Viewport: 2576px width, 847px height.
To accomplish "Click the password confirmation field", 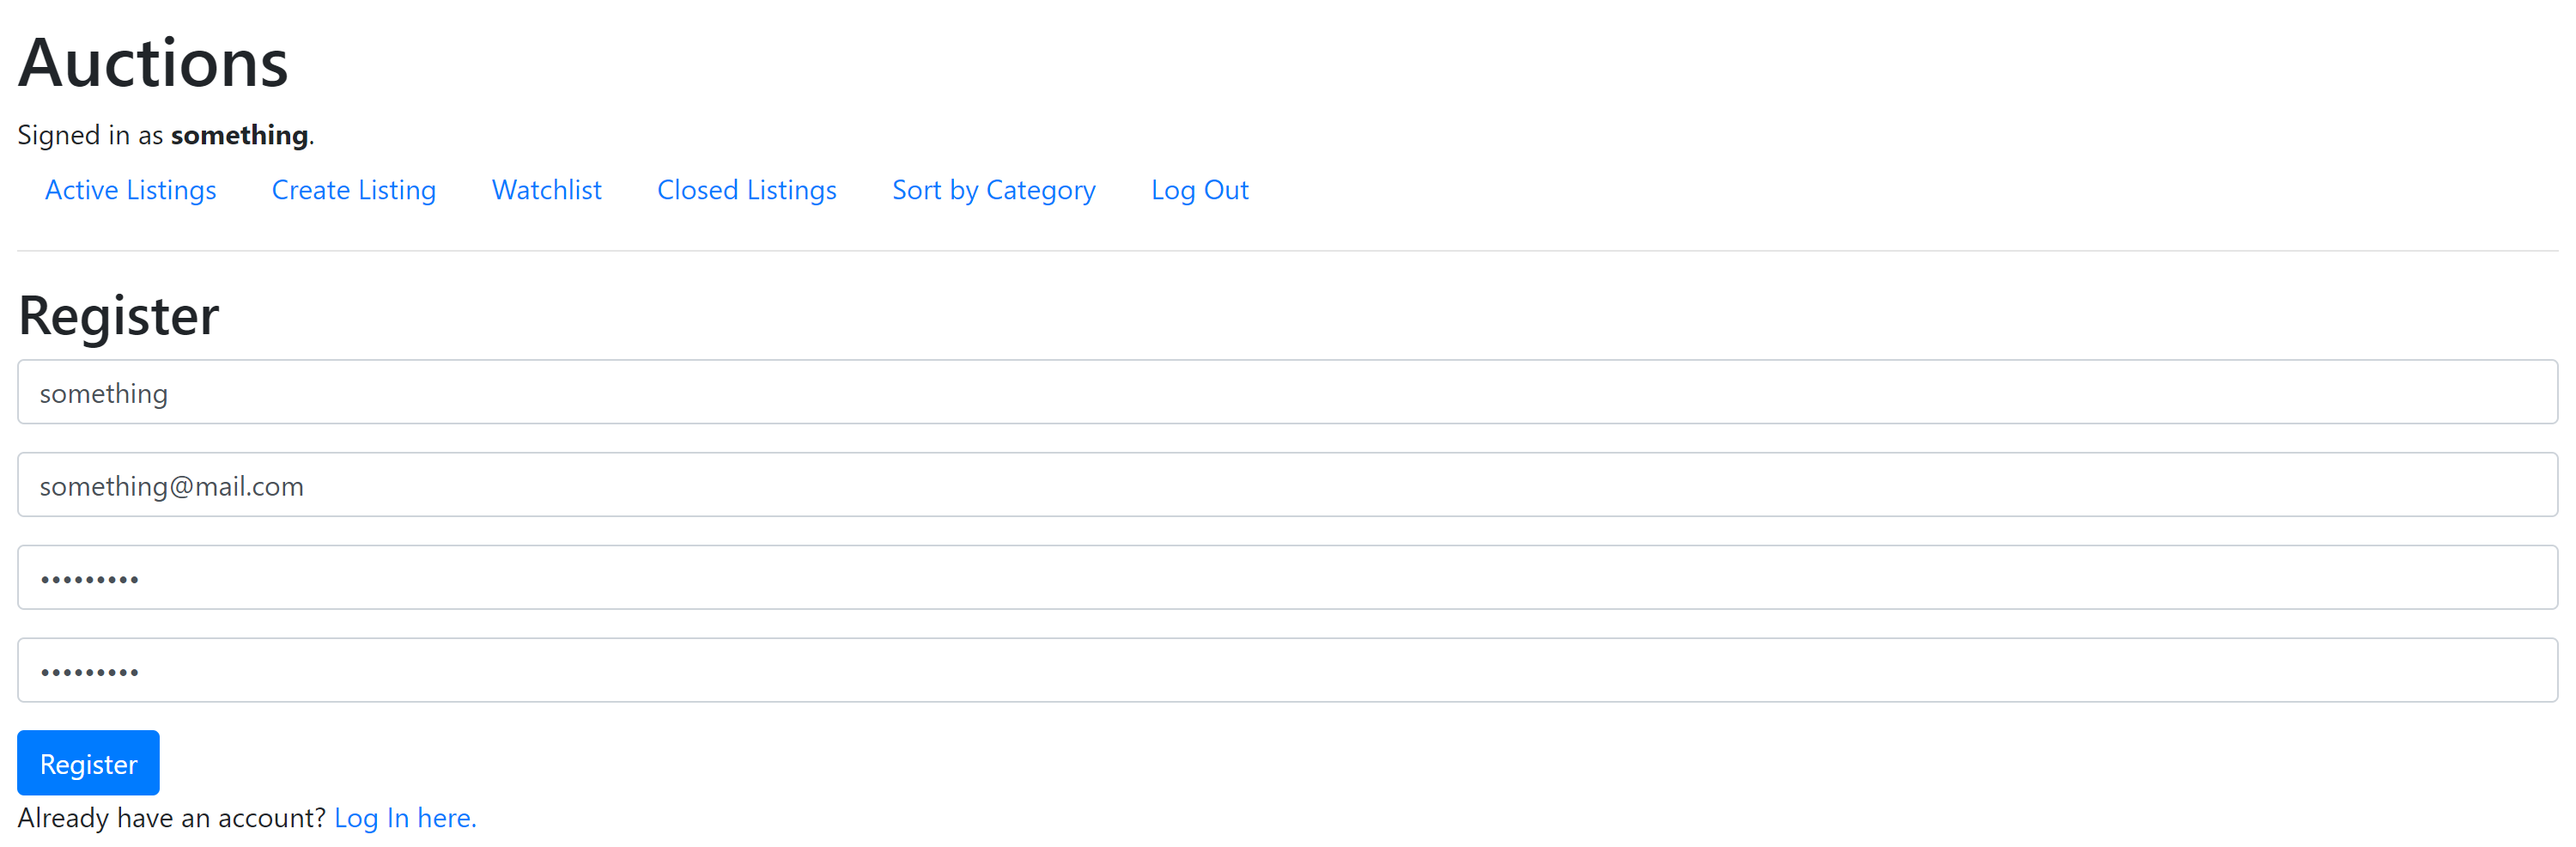I will point(1287,670).
